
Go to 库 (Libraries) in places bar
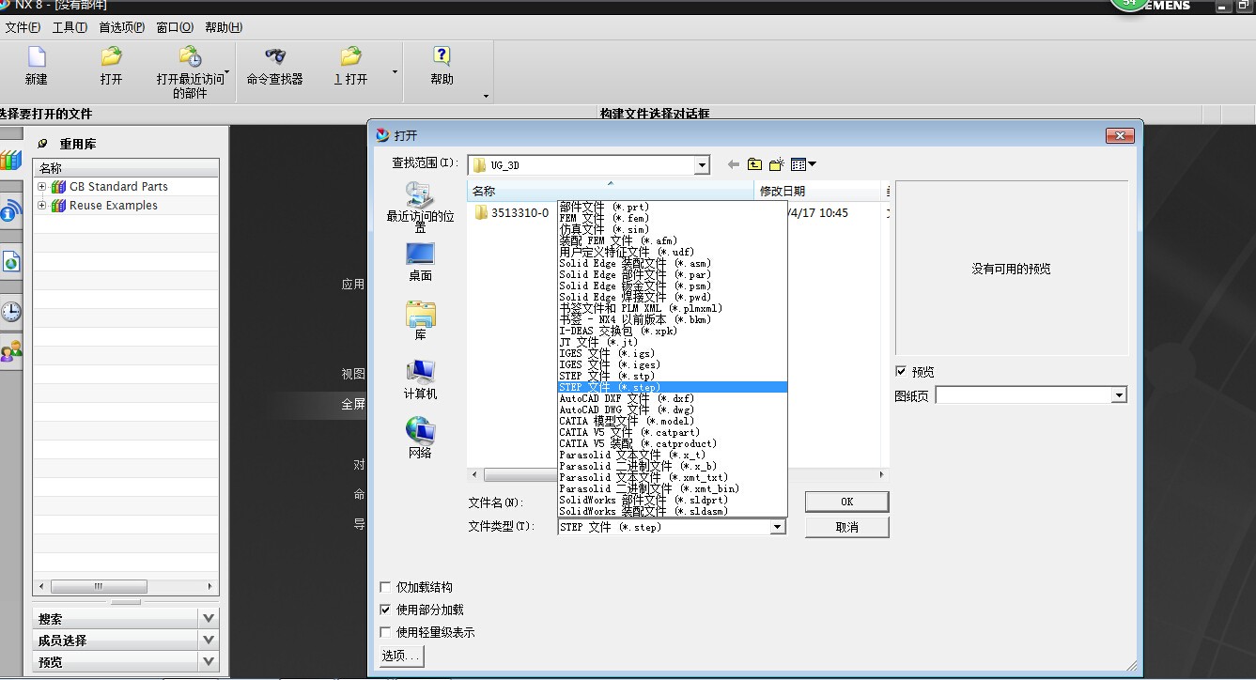420,321
